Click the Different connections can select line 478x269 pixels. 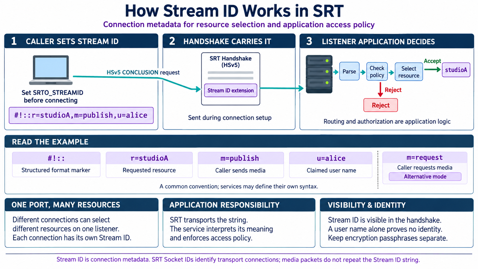(61, 220)
